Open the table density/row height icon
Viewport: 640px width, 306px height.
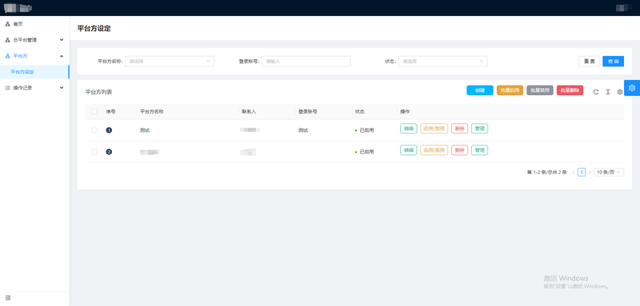(608, 92)
